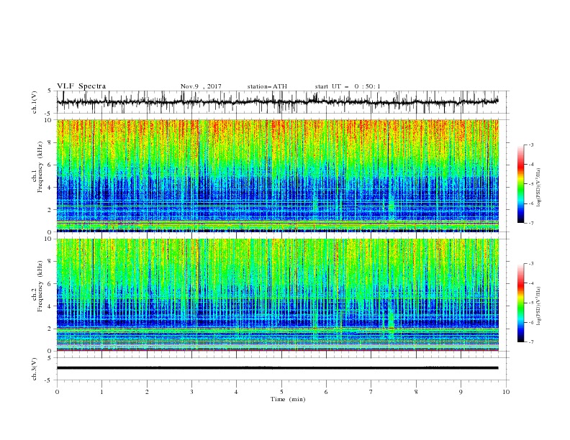
Task: Click the ch.2 spectrogram colorbar
Action: [520, 303]
